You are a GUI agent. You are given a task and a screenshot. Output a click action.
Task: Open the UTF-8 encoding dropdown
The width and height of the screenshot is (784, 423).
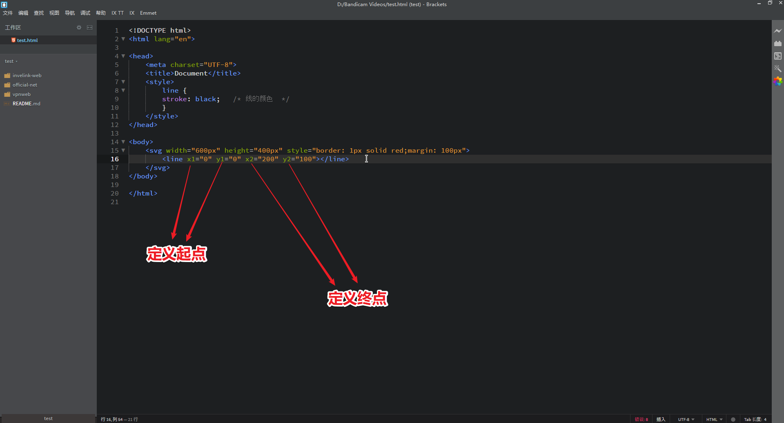tap(686, 419)
